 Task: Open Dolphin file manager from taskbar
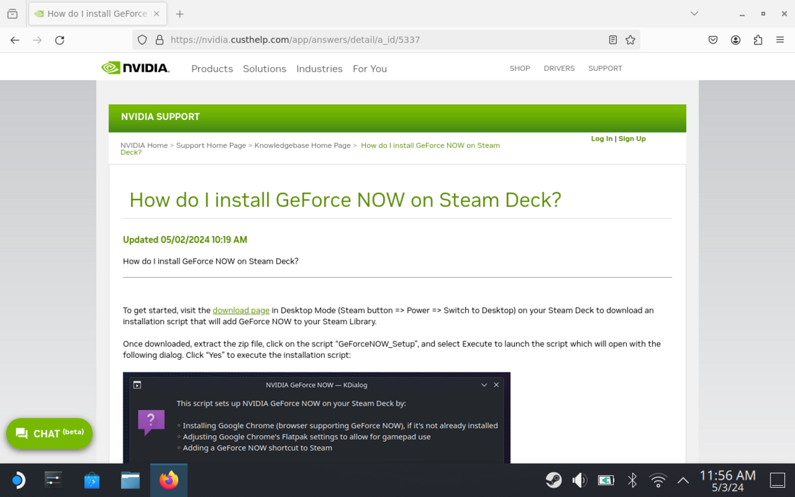click(x=130, y=480)
